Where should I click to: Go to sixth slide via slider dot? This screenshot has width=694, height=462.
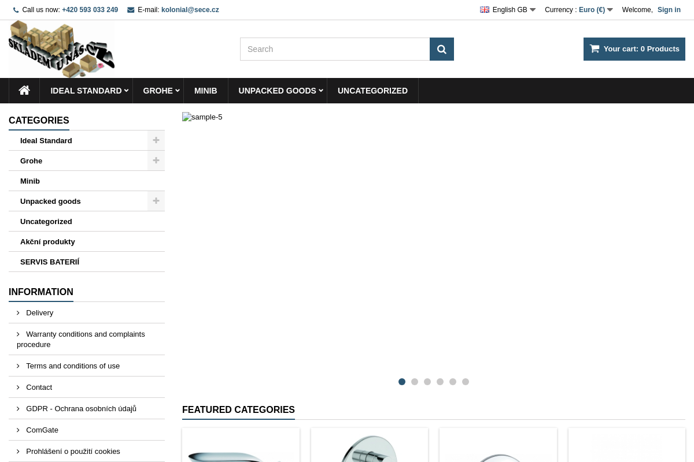click(x=466, y=382)
